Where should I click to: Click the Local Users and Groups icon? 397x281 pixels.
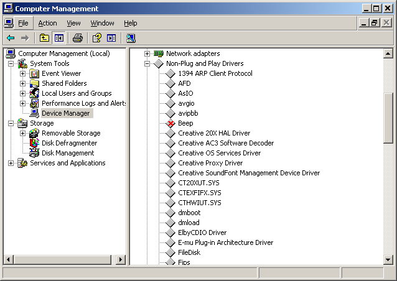click(x=34, y=93)
